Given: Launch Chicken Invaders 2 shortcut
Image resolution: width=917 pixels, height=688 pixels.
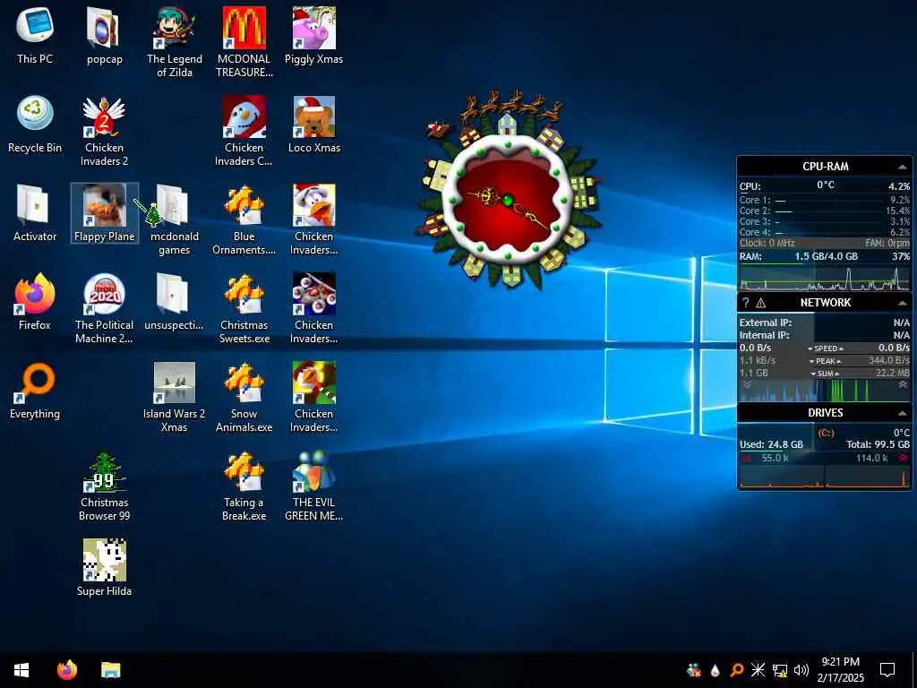Looking at the screenshot, I should click(x=104, y=131).
